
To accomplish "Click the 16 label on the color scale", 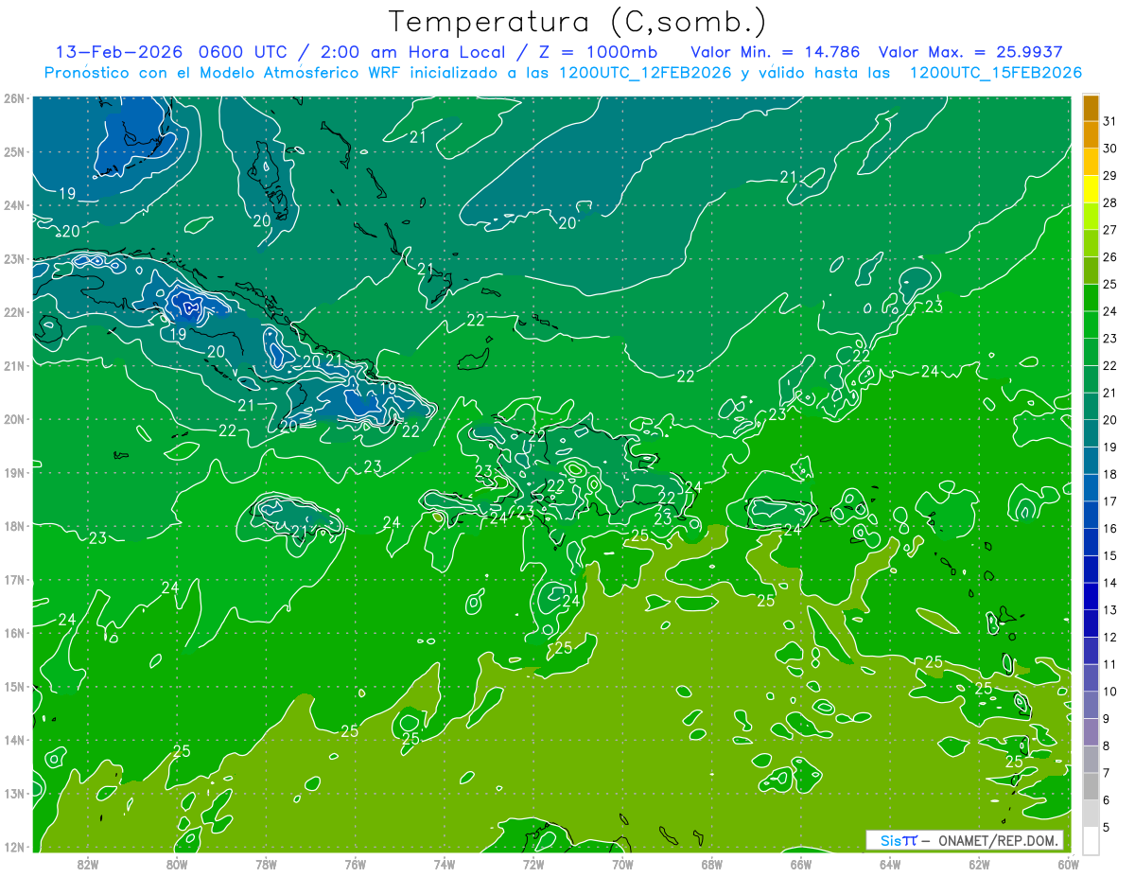I will point(1109,529).
